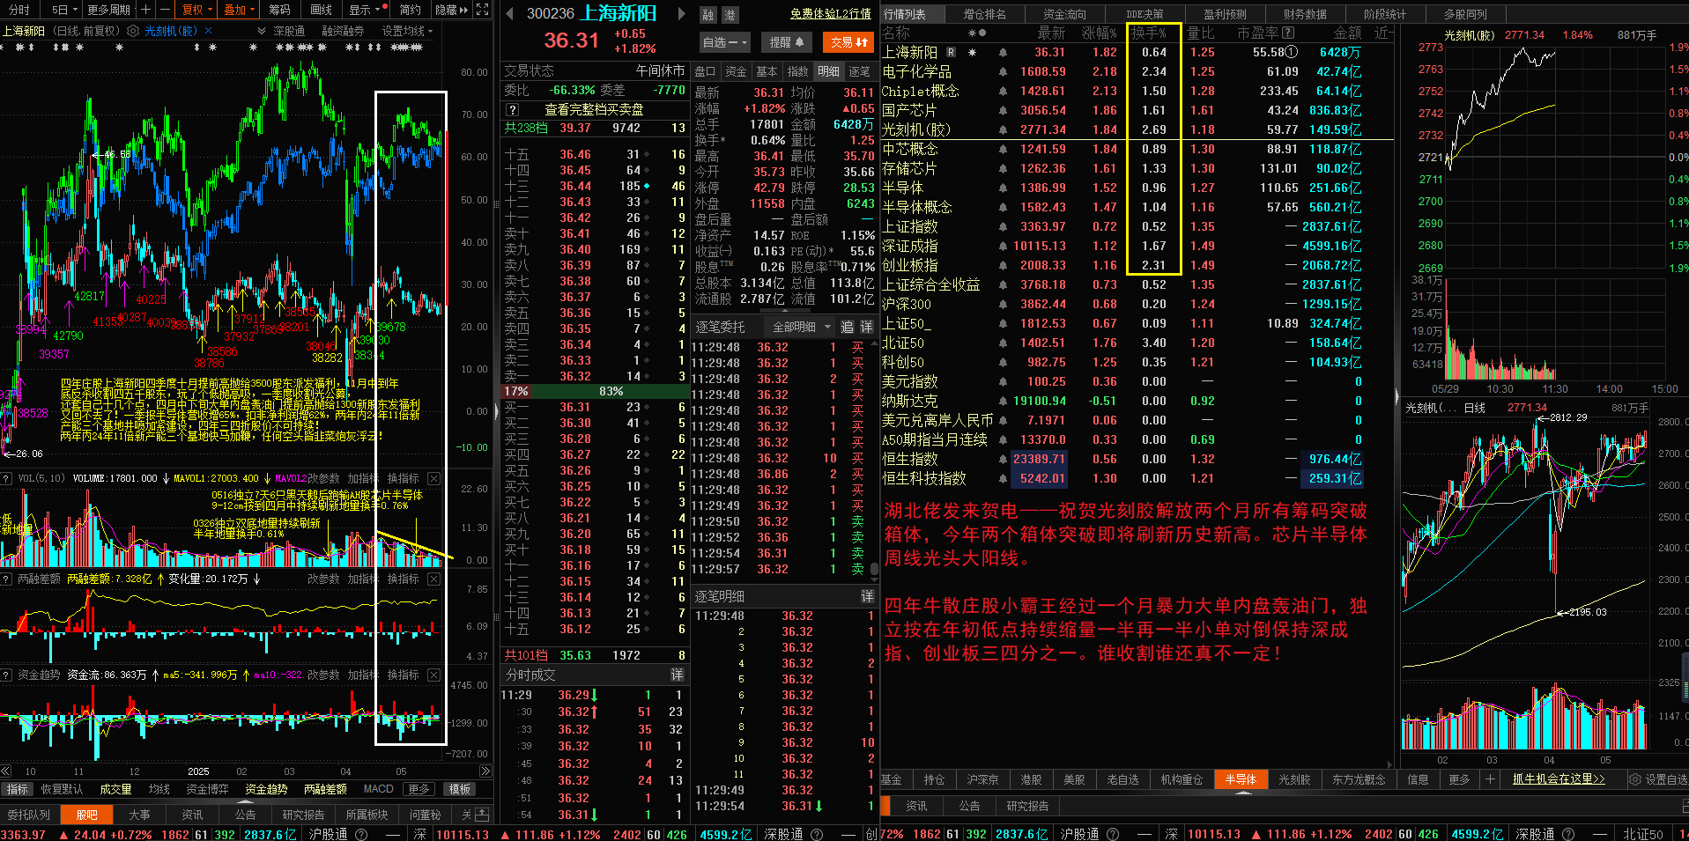The image size is (1689, 841).
Task: Click the 详 icon in 分时成交 header
Action: [677, 675]
